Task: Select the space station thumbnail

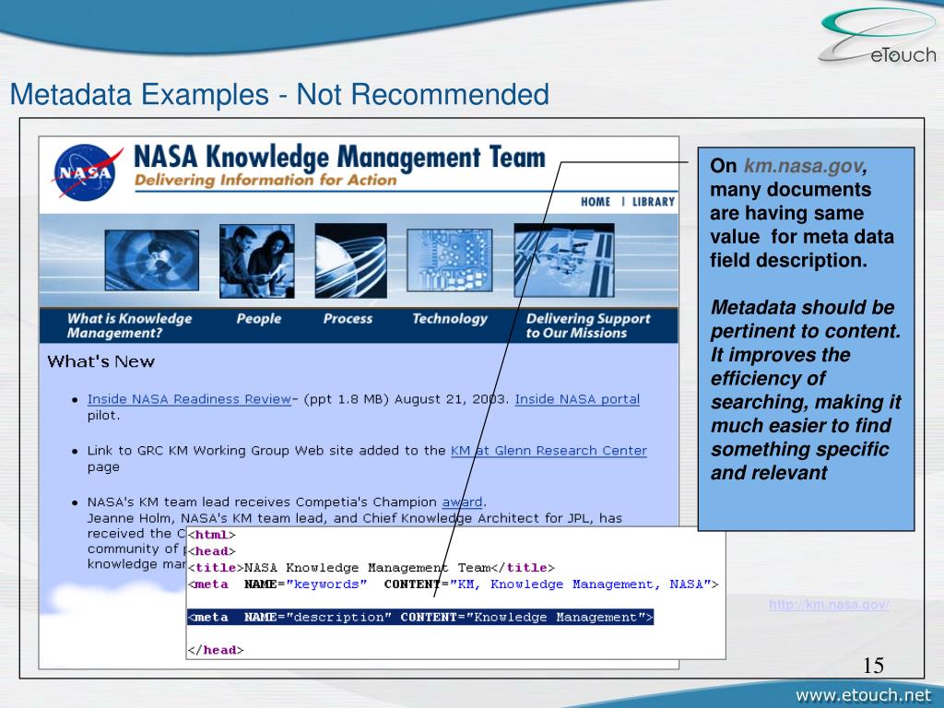Action: [x=564, y=260]
